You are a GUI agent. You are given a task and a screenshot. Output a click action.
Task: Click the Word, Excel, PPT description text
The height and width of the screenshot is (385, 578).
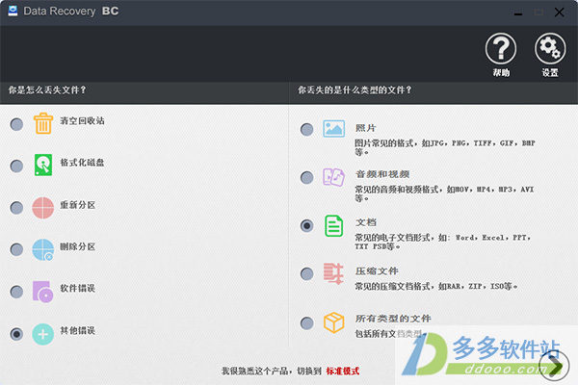click(x=443, y=242)
